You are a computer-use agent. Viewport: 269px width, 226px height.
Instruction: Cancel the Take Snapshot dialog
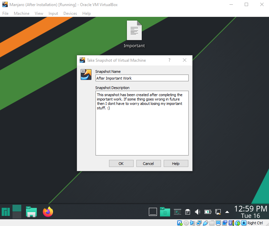click(x=149, y=163)
